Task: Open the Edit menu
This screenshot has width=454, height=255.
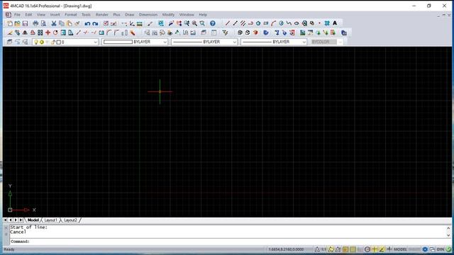Action: [x=28, y=14]
